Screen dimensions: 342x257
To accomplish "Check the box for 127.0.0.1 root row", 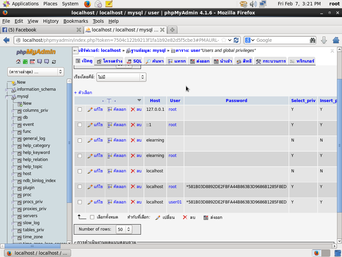I will 80,109.
